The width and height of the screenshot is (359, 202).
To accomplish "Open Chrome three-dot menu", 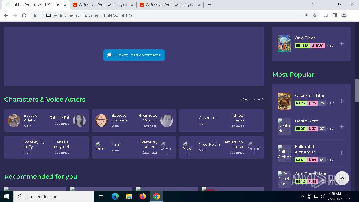I will click(353, 15).
